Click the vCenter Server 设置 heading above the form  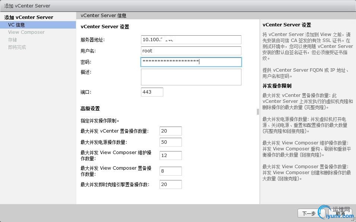[x=105, y=27]
